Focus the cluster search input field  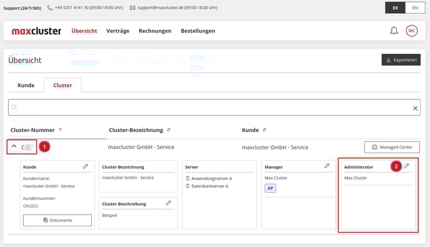click(x=214, y=108)
